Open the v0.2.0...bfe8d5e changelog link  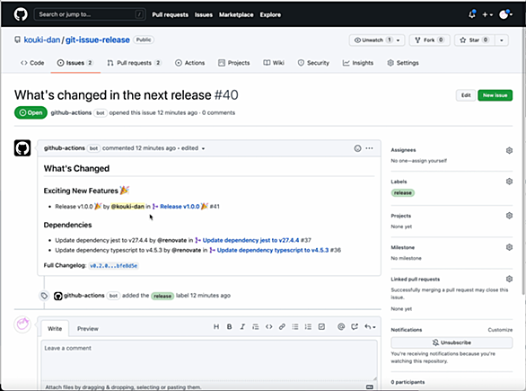114,266
